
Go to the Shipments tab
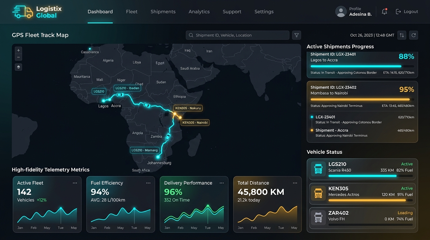163,12
